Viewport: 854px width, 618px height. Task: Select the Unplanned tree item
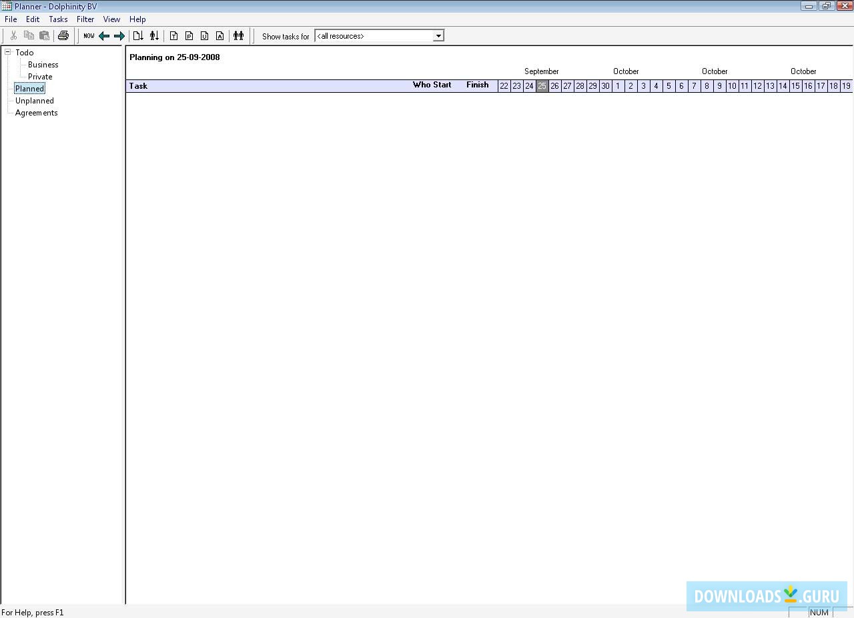pos(35,101)
